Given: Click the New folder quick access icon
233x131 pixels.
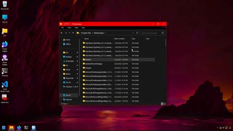Looking at the screenshot, I should point(68,24).
